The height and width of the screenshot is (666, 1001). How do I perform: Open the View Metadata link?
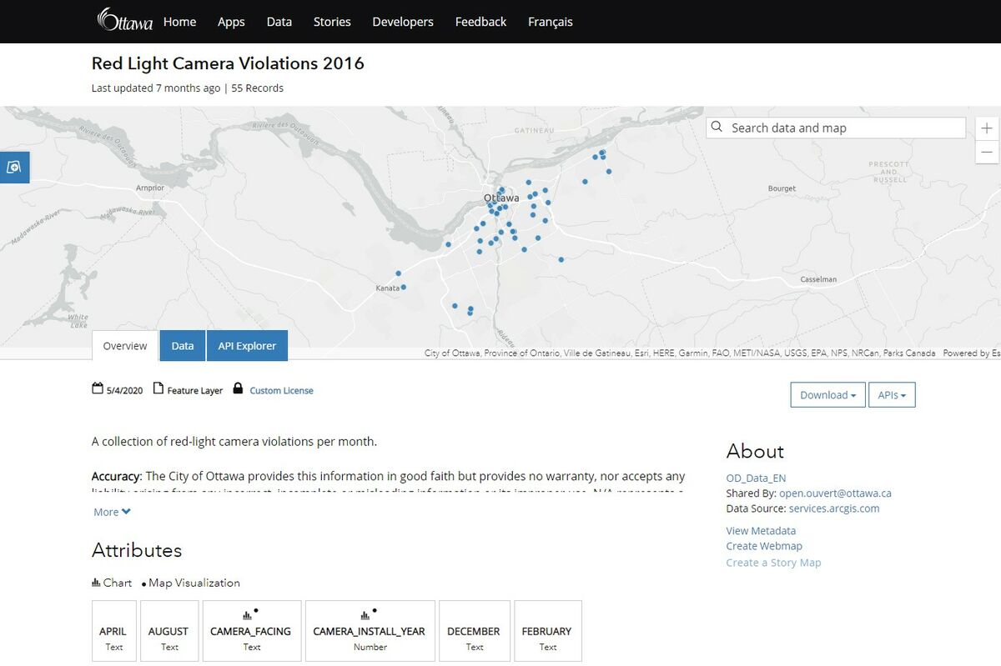pyautogui.click(x=761, y=530)
